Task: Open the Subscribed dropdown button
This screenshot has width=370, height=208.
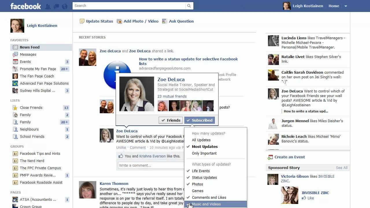Action: (199, 120)
